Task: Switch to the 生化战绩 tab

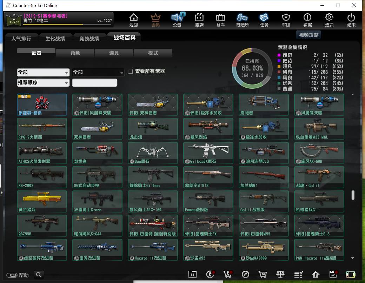Action: click(55, 38)
